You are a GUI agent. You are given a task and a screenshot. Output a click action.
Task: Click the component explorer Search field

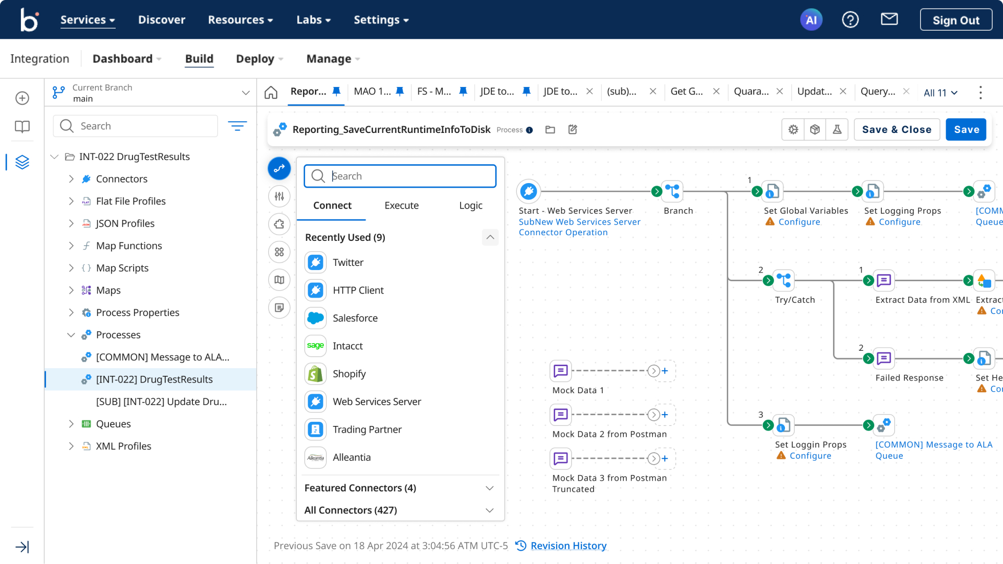pos(135,126)
